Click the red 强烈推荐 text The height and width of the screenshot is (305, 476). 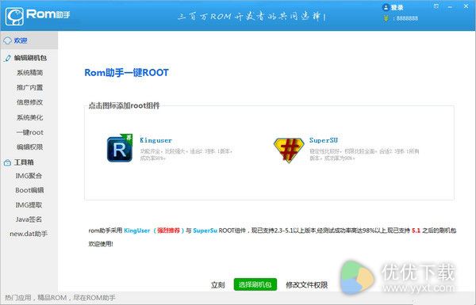(x=168, y=231)
